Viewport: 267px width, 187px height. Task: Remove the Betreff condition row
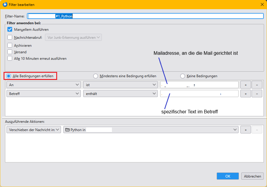point(257,93)
